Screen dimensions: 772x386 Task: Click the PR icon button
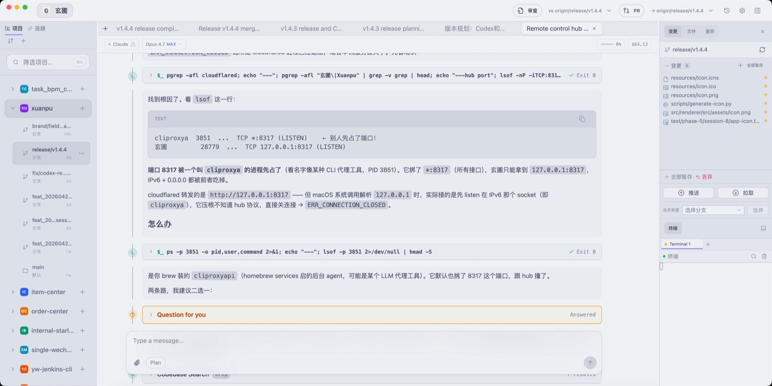click(x=631, y=10)
